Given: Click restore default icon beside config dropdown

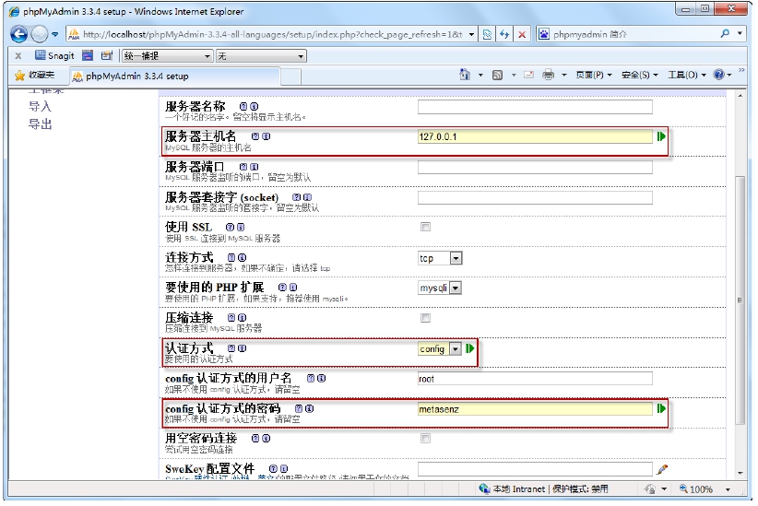Looking at the screenshot, I should pos(470,348).
